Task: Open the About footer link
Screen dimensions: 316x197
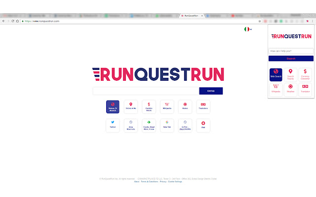Action: tap(136, 182)
